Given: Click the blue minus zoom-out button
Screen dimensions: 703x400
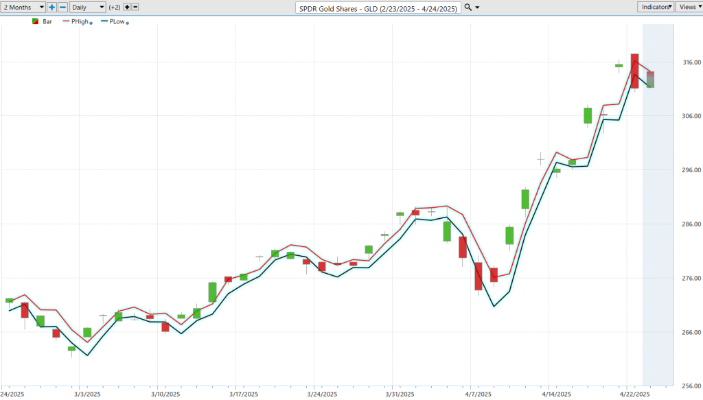Looking at the screenshot, I should pyautogui.click(x=62, y=7).
